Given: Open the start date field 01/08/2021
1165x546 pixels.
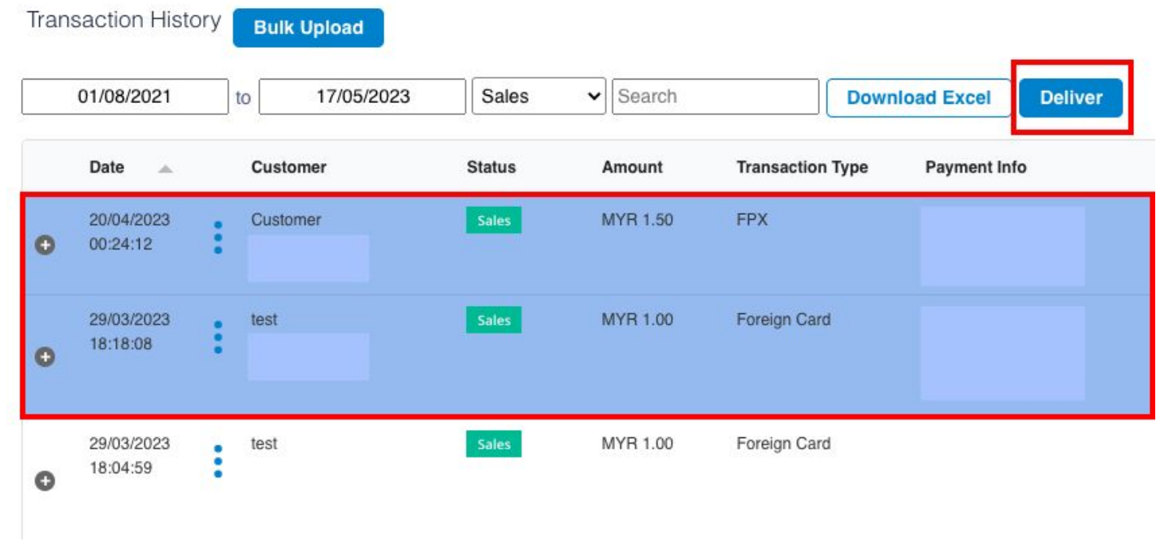Looking at the screenshot, I should [125, 97].
